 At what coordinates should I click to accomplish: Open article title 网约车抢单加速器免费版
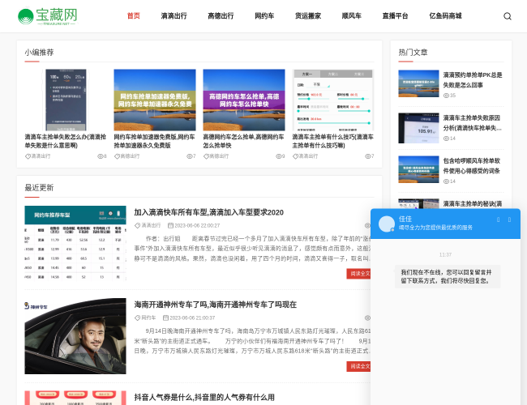155,141
